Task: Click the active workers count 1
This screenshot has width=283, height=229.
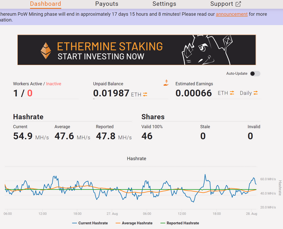Action: point(15,93)
